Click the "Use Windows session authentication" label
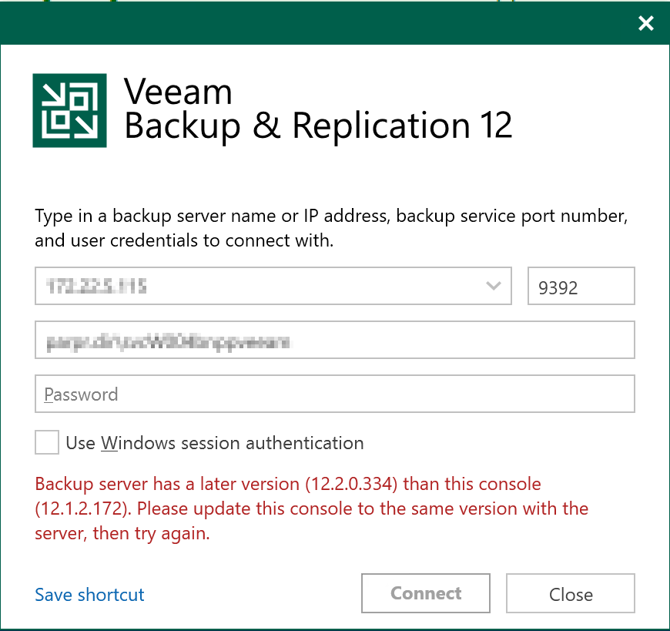This screenshot has height=631, width=670. [215, 443]
